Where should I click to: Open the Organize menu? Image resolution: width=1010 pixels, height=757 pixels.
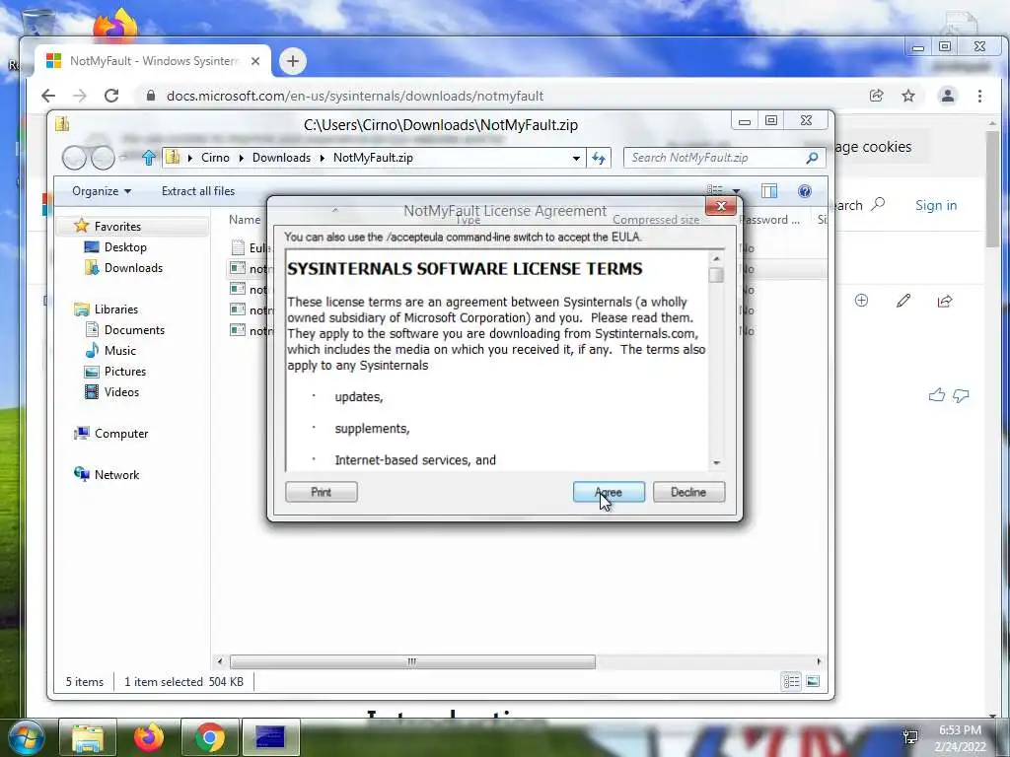click(x=102, y=191)
